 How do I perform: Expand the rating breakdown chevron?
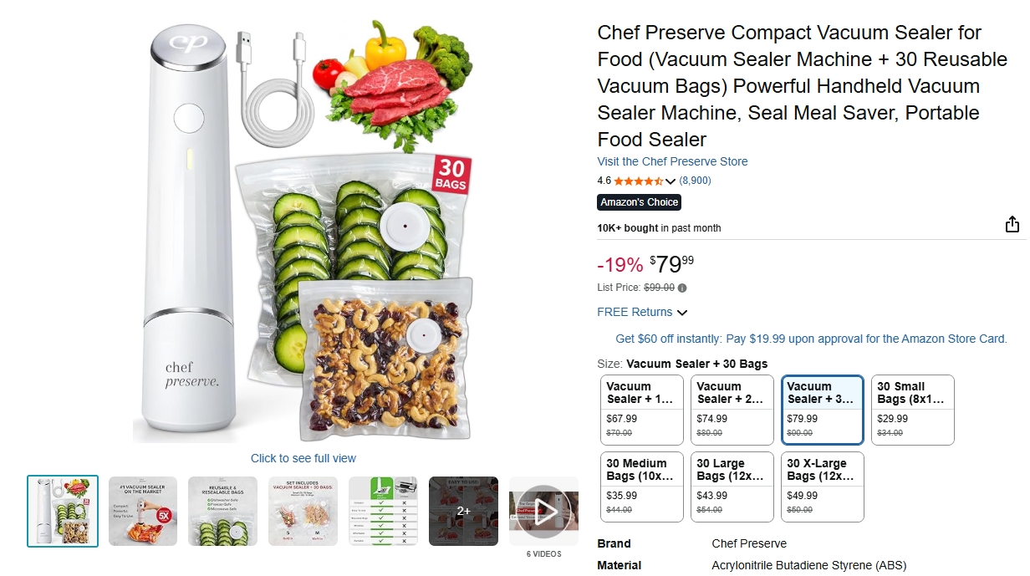pyautogui.click(x=671, y=181)
